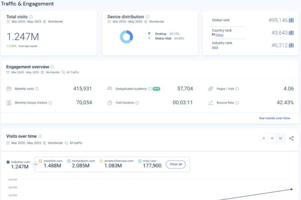Click the info icon beside Visits over time
Image resolution: width=301 pixels, height=200 pixels.
(x=40, y=136)
